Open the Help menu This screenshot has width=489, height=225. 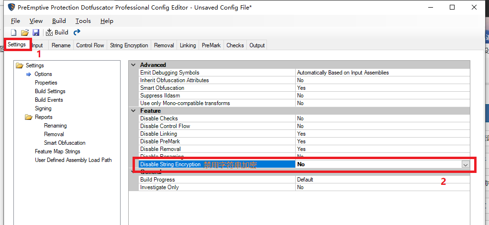107,21
